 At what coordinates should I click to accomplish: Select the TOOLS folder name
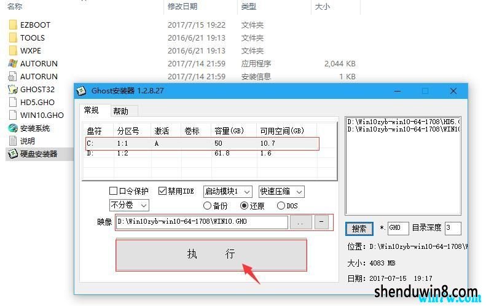tap(33, 38)
